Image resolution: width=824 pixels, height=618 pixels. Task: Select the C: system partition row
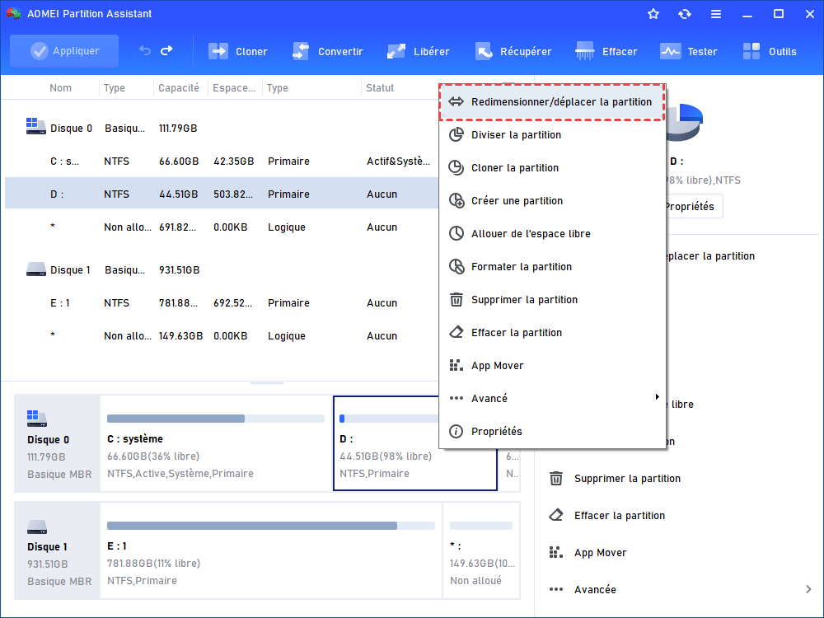point(222,162)
